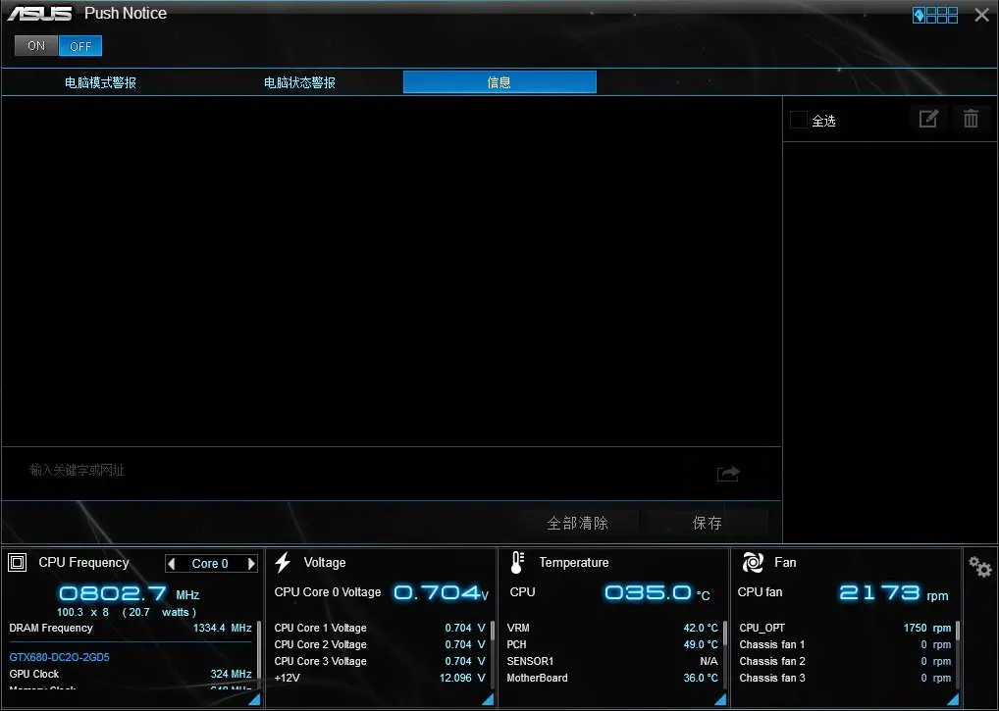Click the MotherBoard temperature row
This screenshot has height=711, width=999.
tap(612, 678)
